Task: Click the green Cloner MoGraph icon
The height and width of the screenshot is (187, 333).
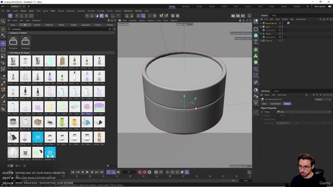Action: pyautogui.click(x=256, y=56)
